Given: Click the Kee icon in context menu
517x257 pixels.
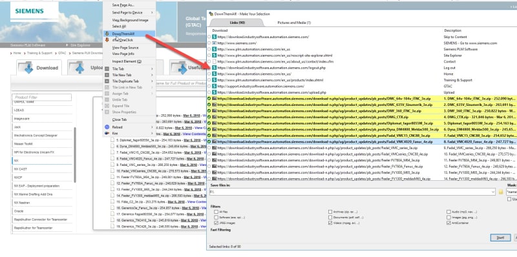Looking at the screenshot, I should [107, 133].
